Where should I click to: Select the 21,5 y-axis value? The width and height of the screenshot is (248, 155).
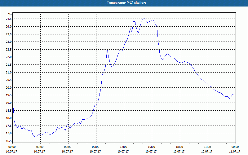click(8, 65)
